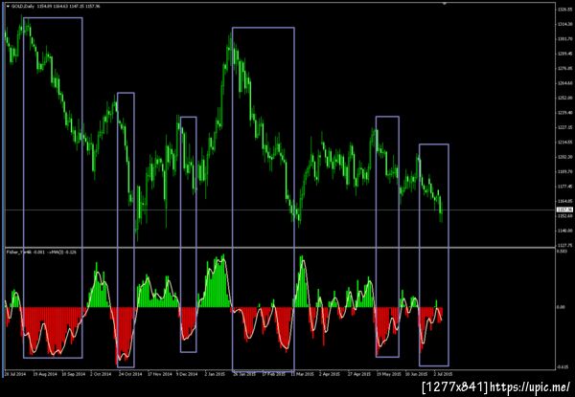This screenshot has width=575, height=397.
Task: Click the 2 Oct 2014 date label
Action: tap(101, 374)
